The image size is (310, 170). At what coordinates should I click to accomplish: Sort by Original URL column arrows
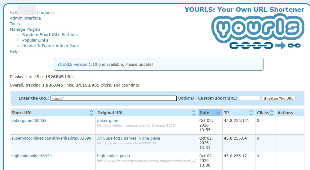(x=194, y=113)
